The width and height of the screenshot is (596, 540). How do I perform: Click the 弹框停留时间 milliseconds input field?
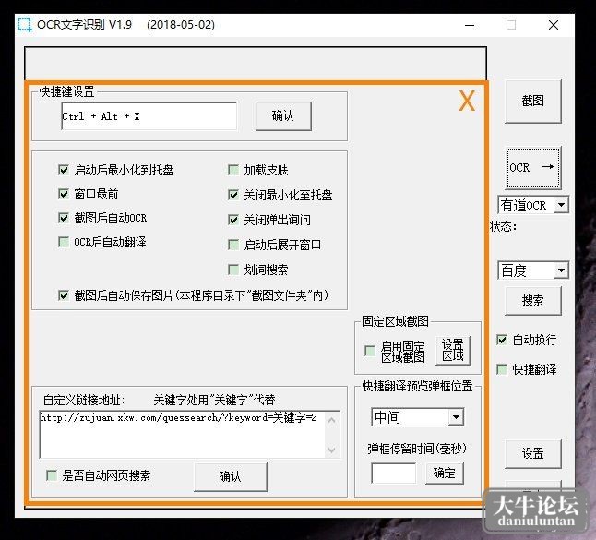click(x=393, y=473)
